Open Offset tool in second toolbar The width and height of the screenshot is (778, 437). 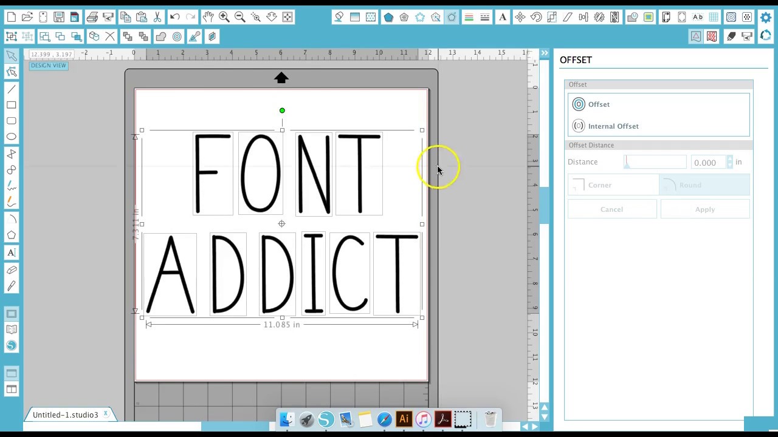pyautogui.click(x=177, y=36)
